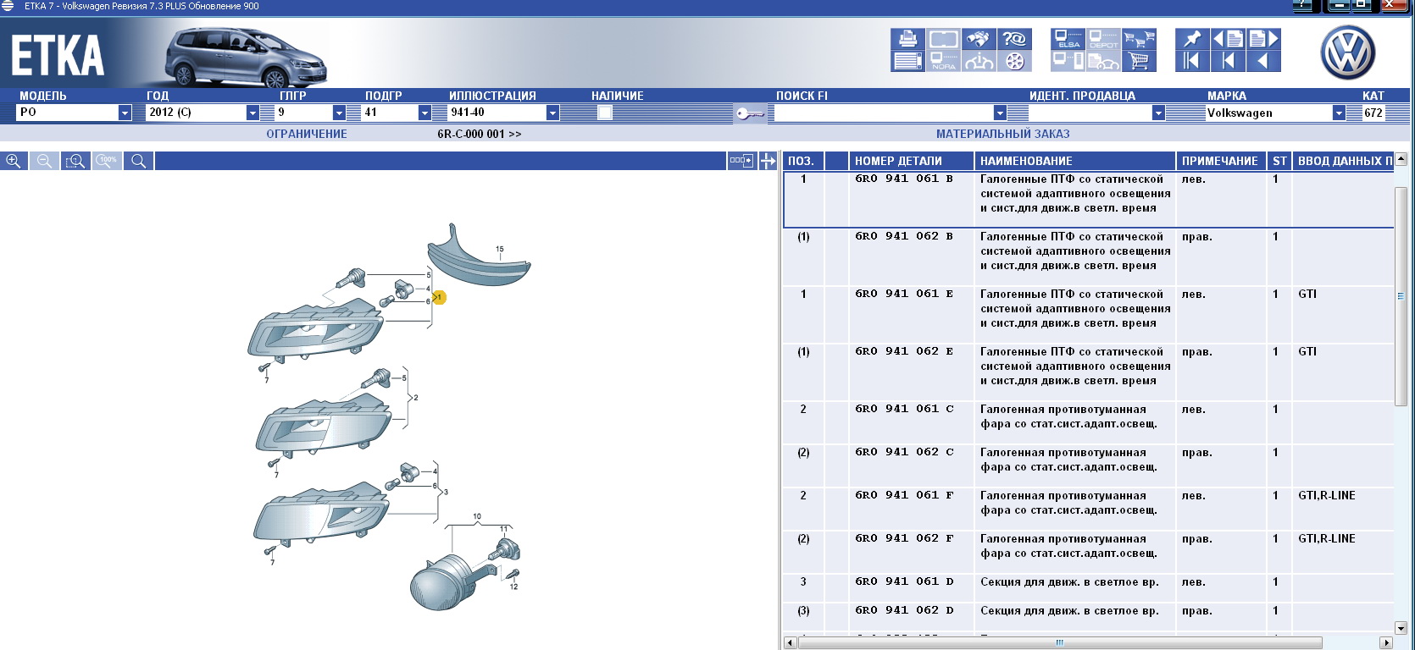Expand the МАРКА Volkswagen dropdown
Screen dimensions: 1415x650
pos(1339,113)
